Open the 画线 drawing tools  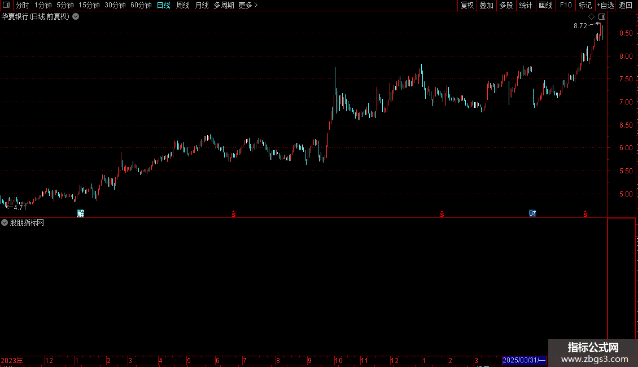(x=545, y=5)
